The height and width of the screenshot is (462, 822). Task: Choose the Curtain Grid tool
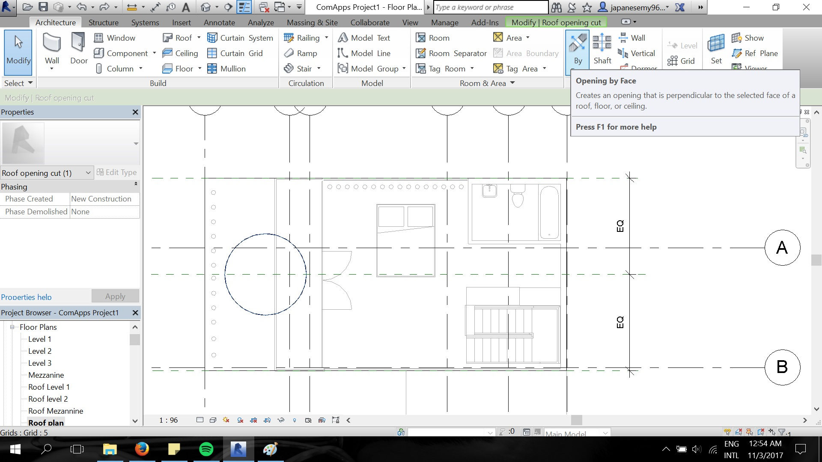tap(235, 53)
